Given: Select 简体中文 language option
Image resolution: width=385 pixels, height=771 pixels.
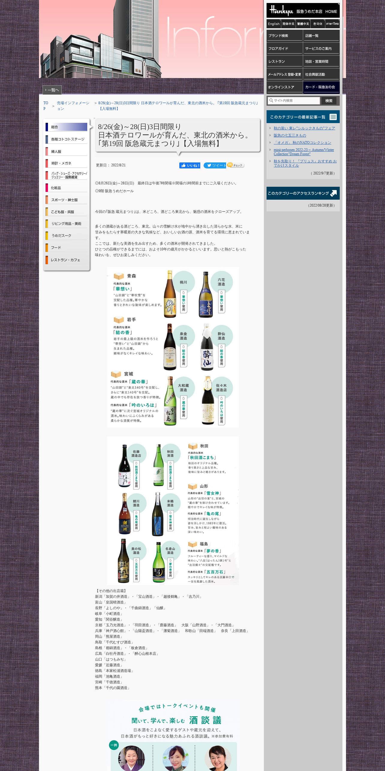Looking at the screenshot, I should tap(288, 24).
